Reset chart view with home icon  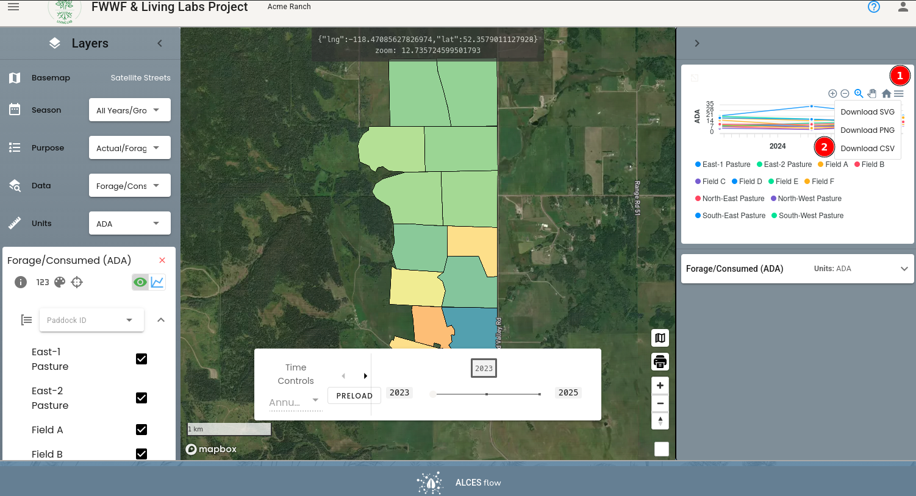tap(886, 93)
